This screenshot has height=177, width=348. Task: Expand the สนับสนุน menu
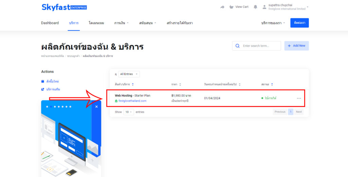148,23
